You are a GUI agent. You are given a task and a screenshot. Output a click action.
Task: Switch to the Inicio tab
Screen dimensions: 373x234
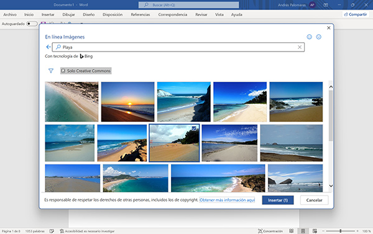pyautogui.click(x=29, y=14)
